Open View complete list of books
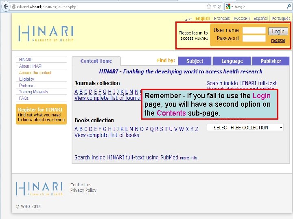 click(x=107, y=135)
